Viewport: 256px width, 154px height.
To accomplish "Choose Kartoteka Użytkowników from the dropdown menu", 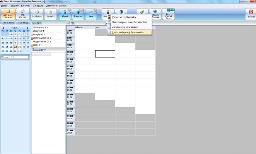I will click(130, 17).
